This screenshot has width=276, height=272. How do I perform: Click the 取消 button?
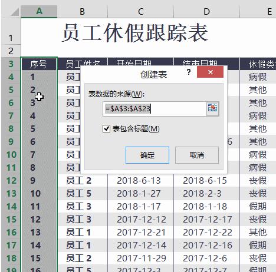(197, 155)
